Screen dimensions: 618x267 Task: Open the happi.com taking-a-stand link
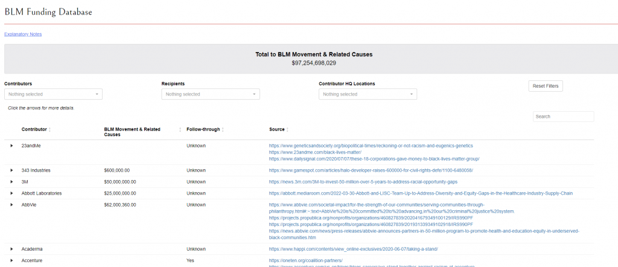point(354,249)
